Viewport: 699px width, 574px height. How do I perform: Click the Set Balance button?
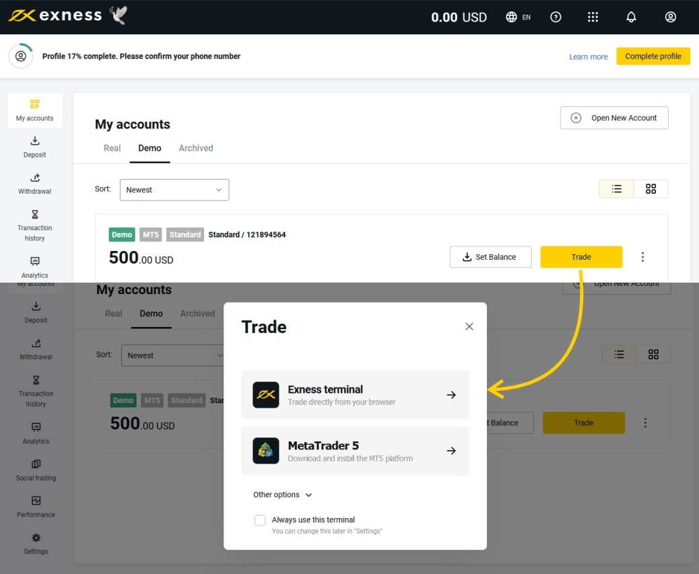click(x=490, y=257)
